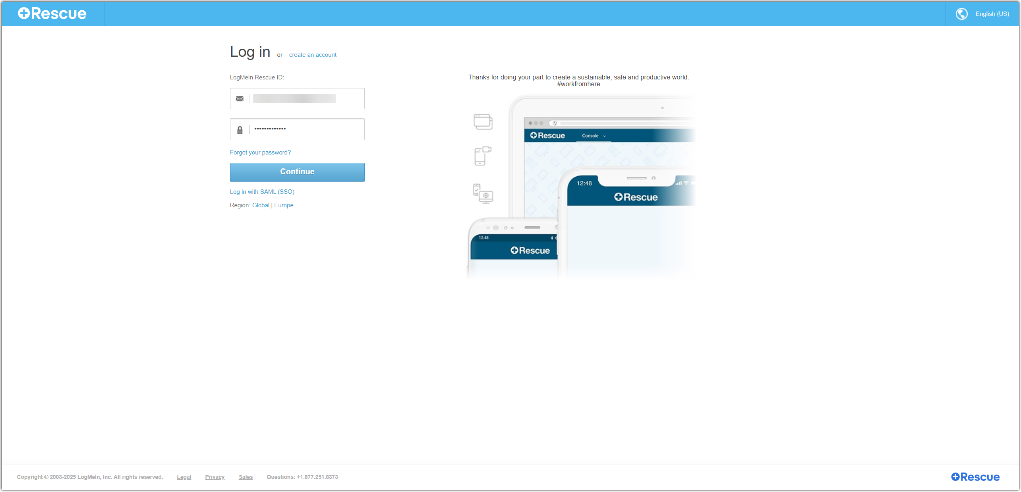Open the Privacy page from the footer

tap(215, 477)
